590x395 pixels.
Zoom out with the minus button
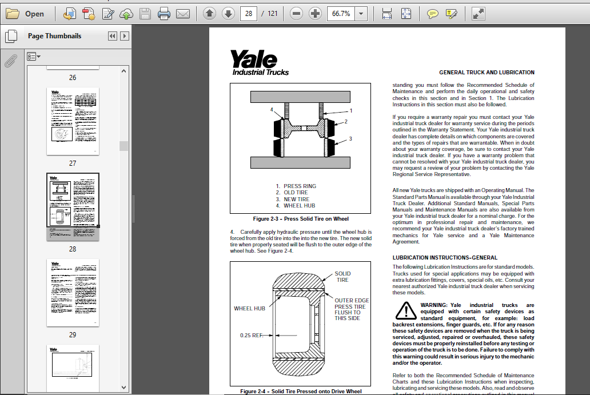pyautogui.click(x=297, y=14)
